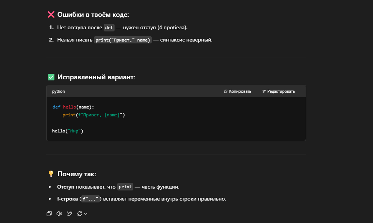Click the inline code 'print' in explanation
Viewport: 373px width, 223px height.
[x=125, y=187]
